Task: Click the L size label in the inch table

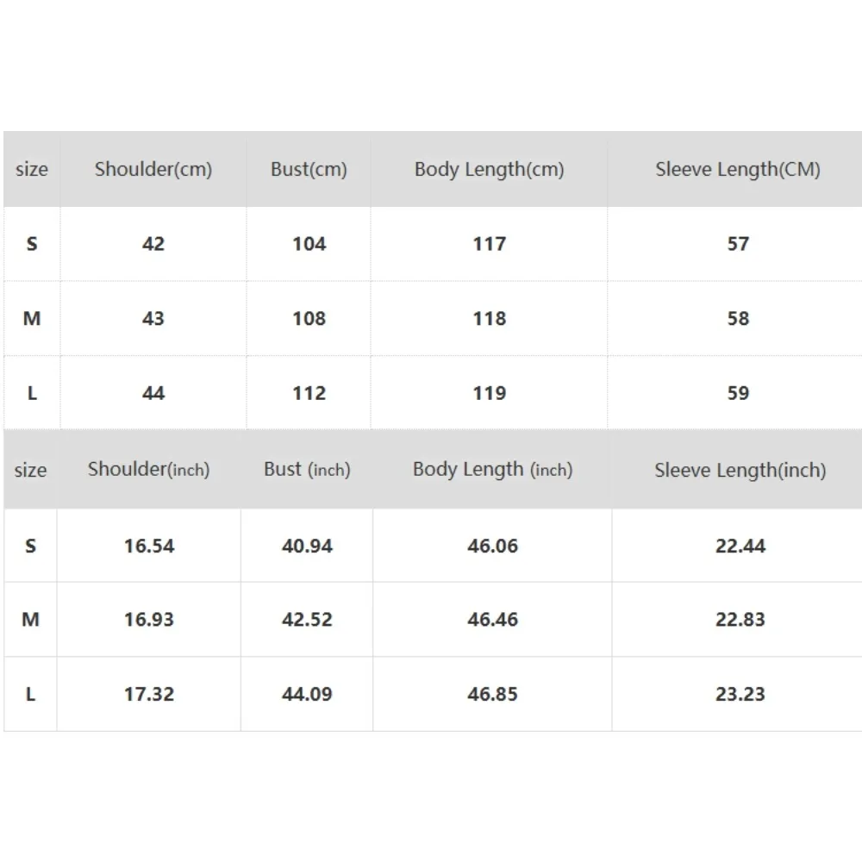Action: [30, 694]
